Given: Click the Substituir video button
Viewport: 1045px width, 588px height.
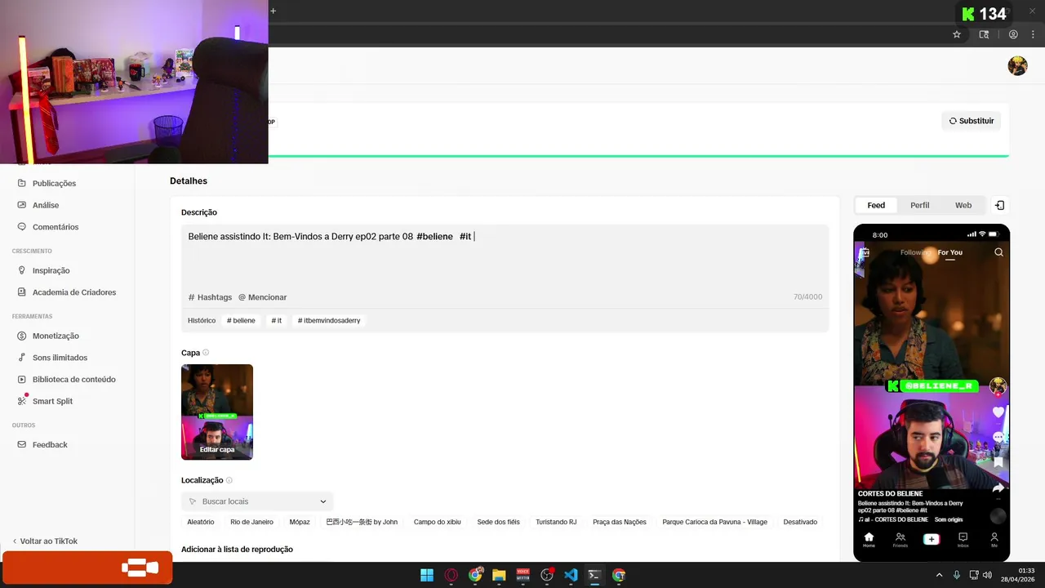Looking at the screenshot, I should 971,121.
